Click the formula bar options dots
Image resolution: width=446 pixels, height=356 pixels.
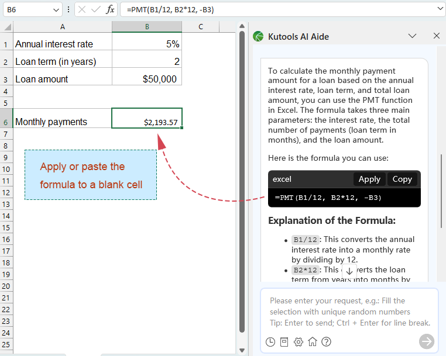[68, 10]
